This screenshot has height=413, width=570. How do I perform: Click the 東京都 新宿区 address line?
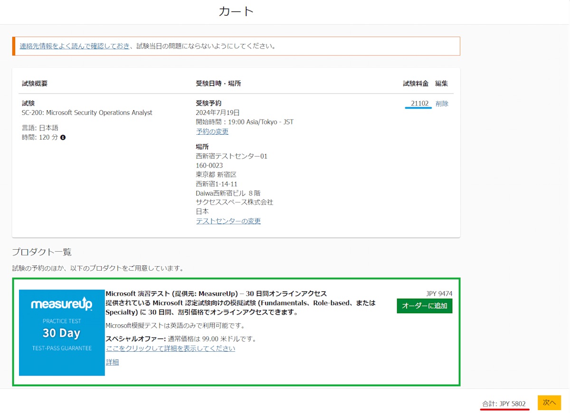point(216,175)
